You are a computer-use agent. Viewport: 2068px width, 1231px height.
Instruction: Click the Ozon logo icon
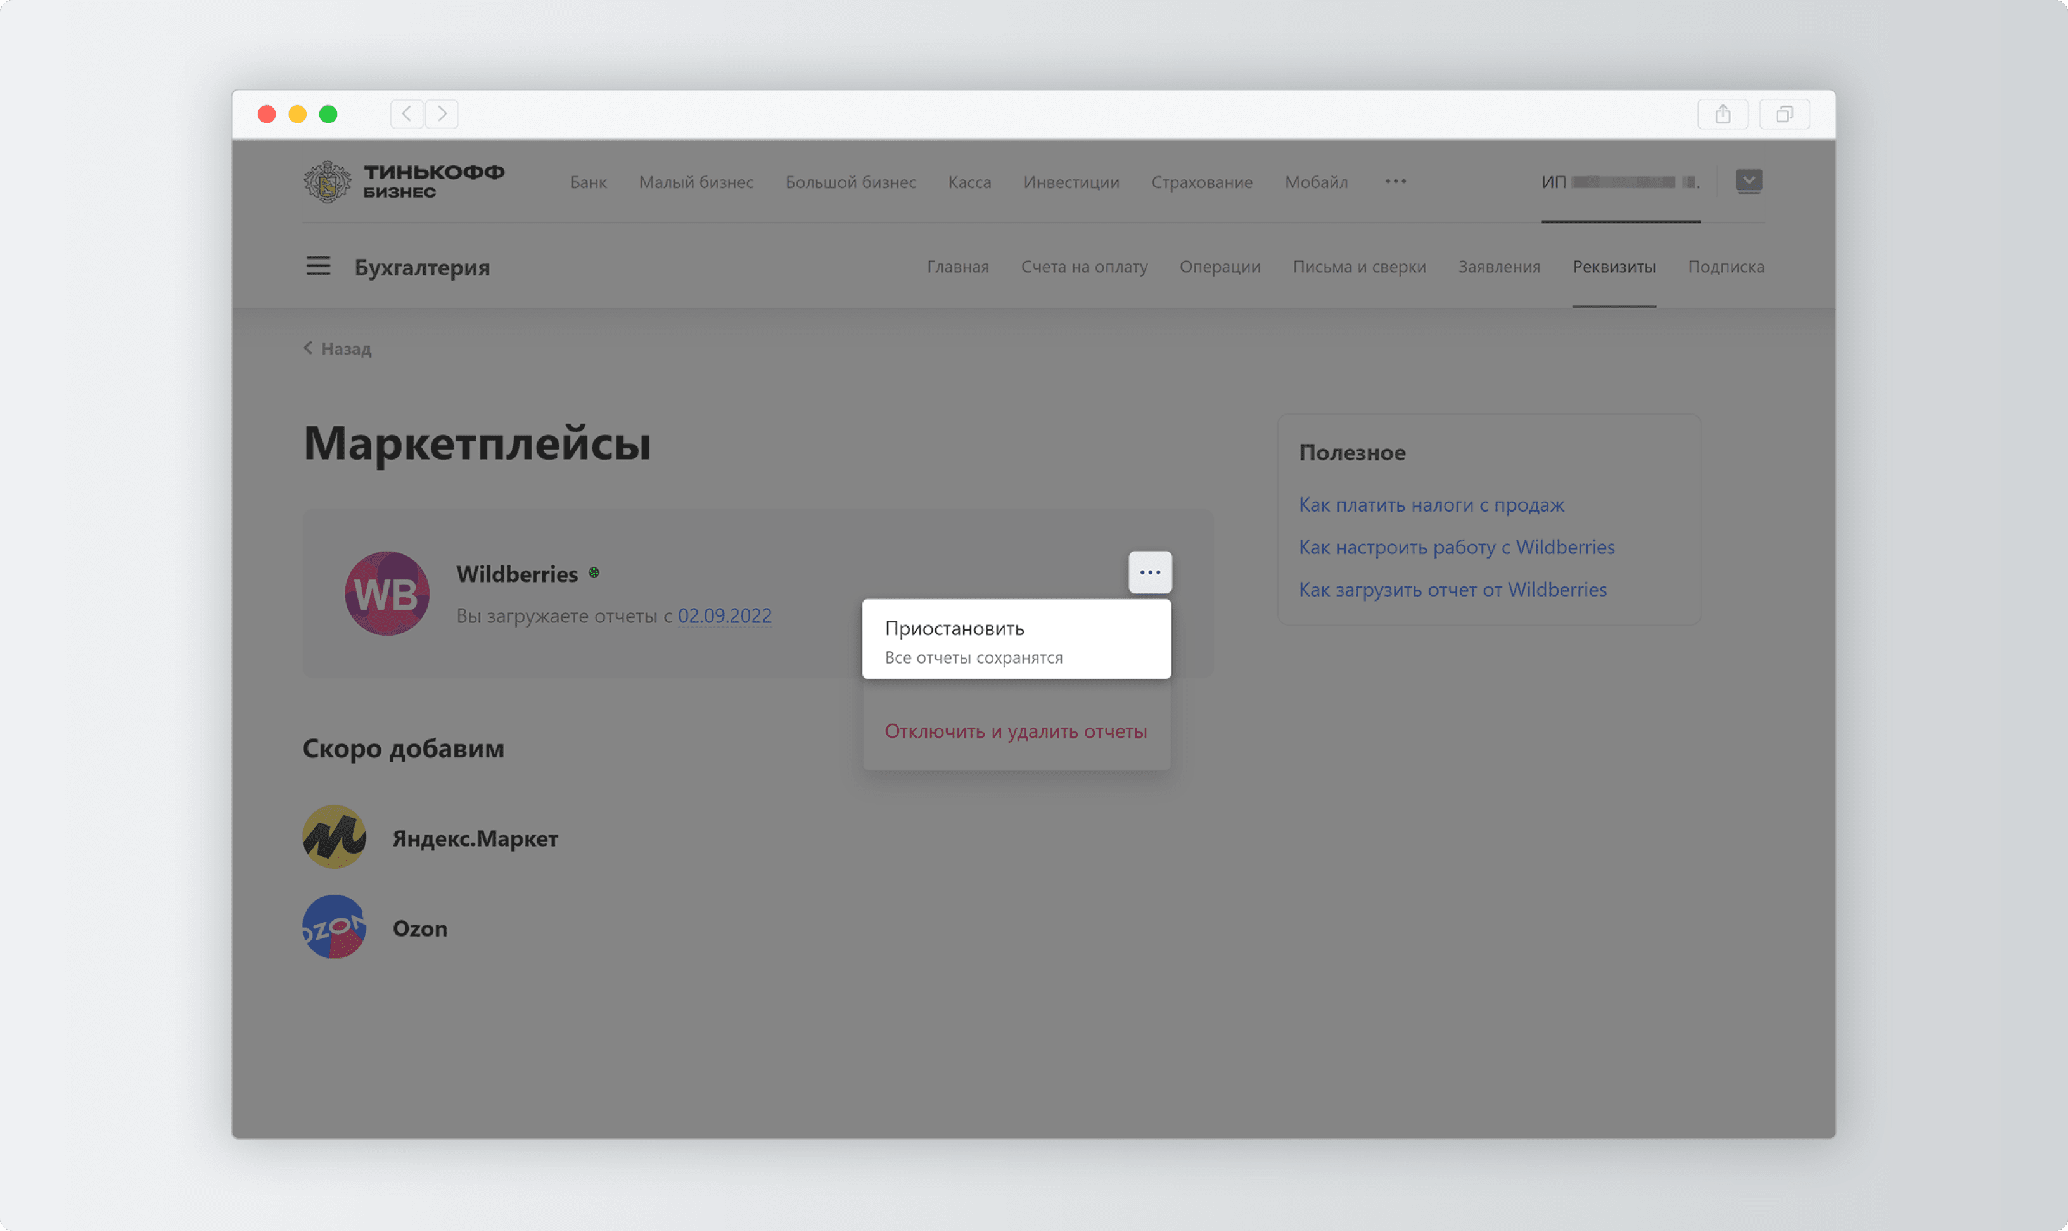click(x=334, y=928)
